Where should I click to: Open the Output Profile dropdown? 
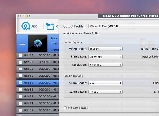123,26
